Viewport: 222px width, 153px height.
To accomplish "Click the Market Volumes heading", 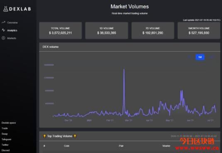I will pos(129,7).
